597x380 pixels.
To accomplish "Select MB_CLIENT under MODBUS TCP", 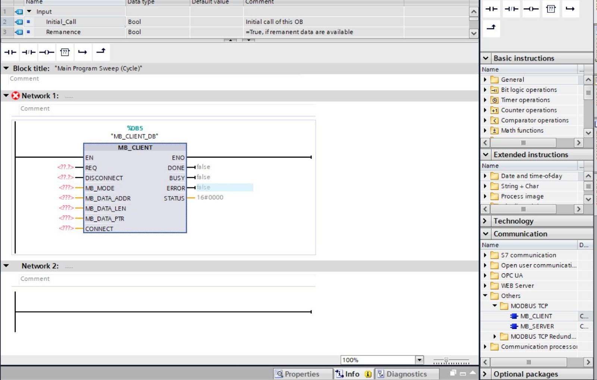I will (536, 316).
